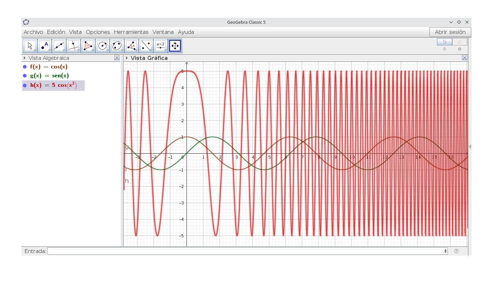Select the Angle tool
The image size is (493, 281).
coord(131,46)
